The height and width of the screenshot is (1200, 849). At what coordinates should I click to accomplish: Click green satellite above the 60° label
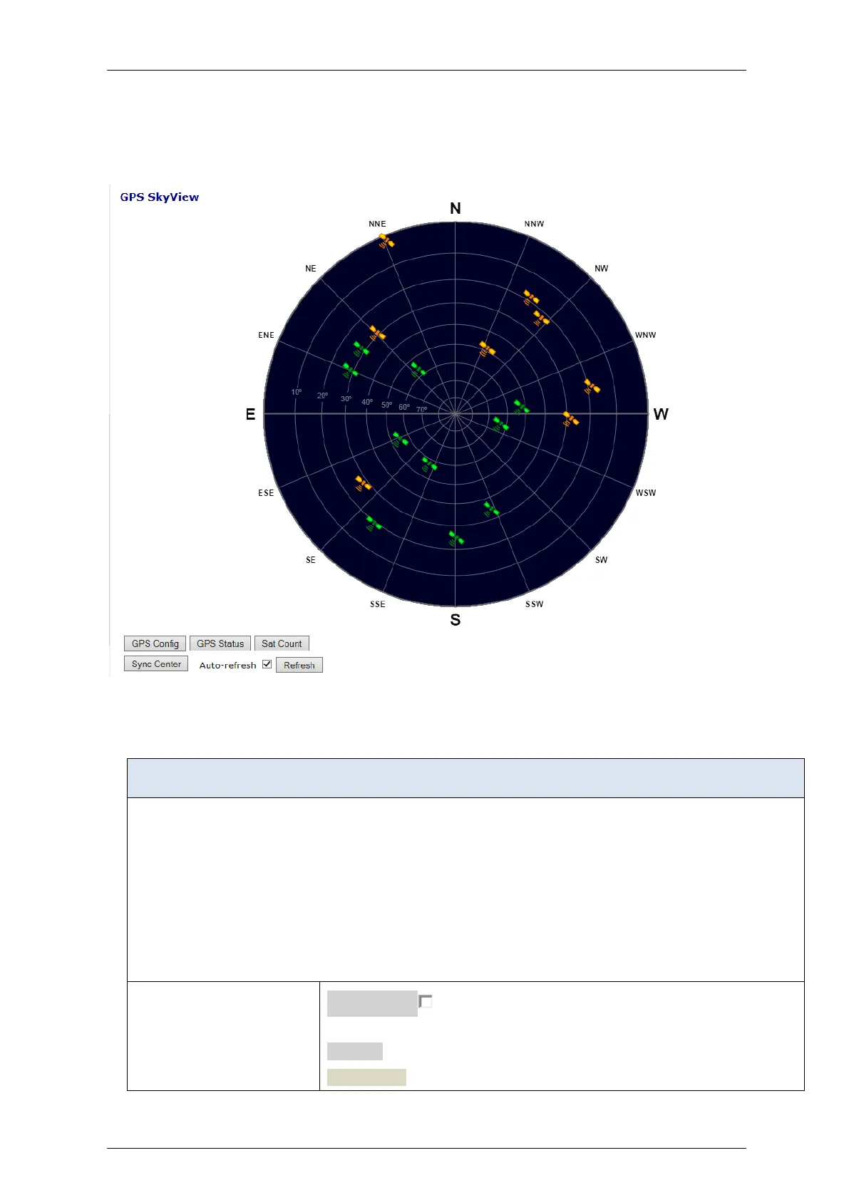coord(418,369)
